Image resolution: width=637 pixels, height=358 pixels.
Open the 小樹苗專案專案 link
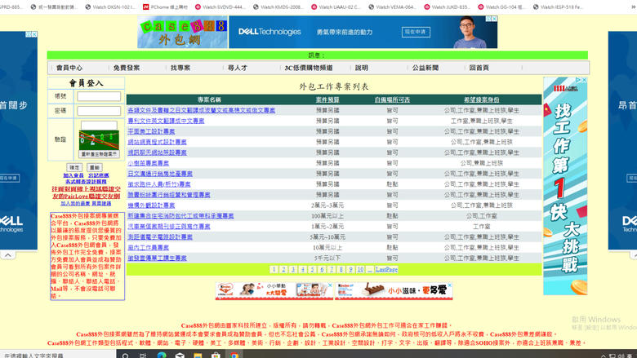pyautogui.click(x=149, y=163)
